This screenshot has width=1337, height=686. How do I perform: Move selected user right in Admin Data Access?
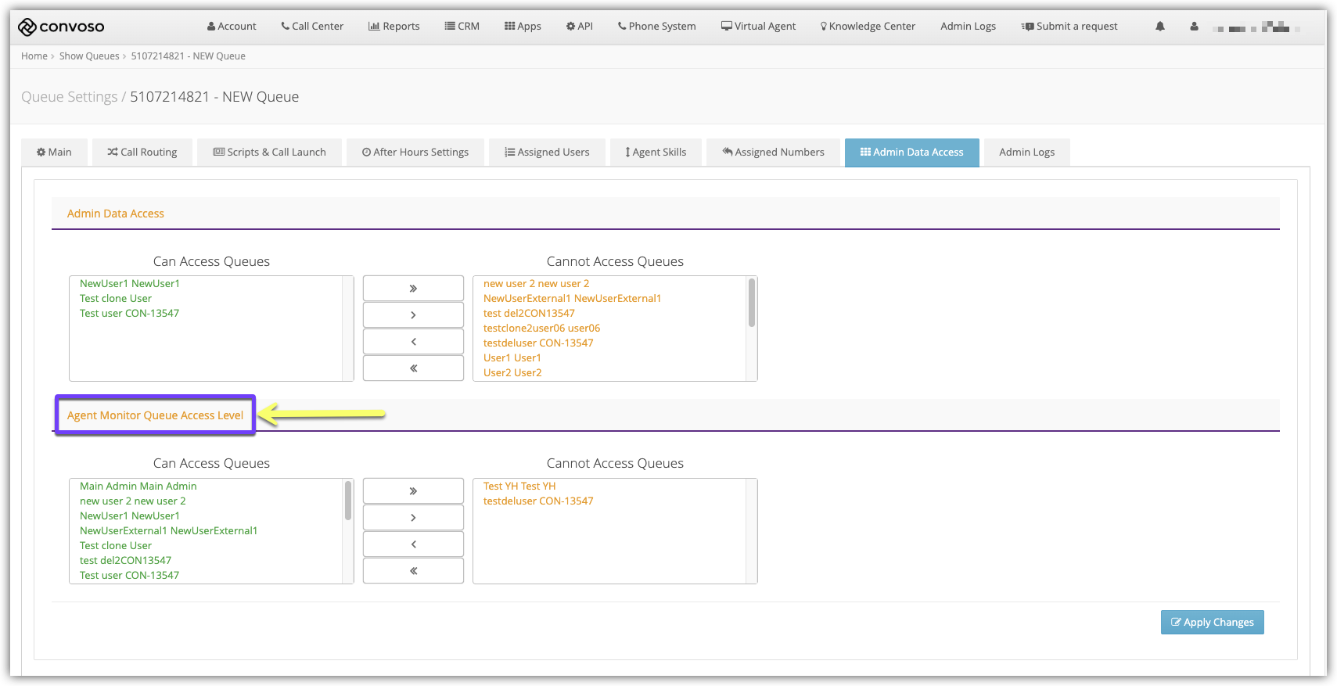(x=413, y=315)
